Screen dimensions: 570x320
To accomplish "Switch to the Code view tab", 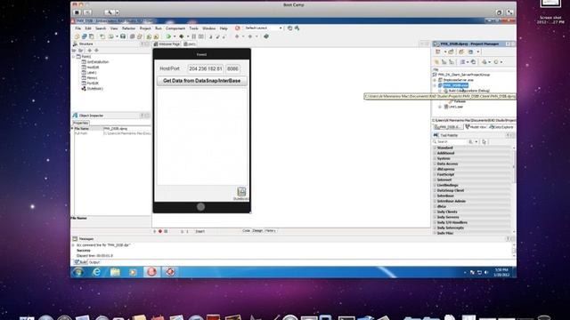I will 246,231.
